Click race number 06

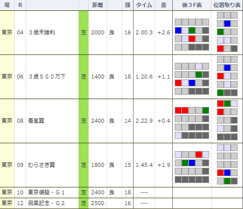[20, 77]
